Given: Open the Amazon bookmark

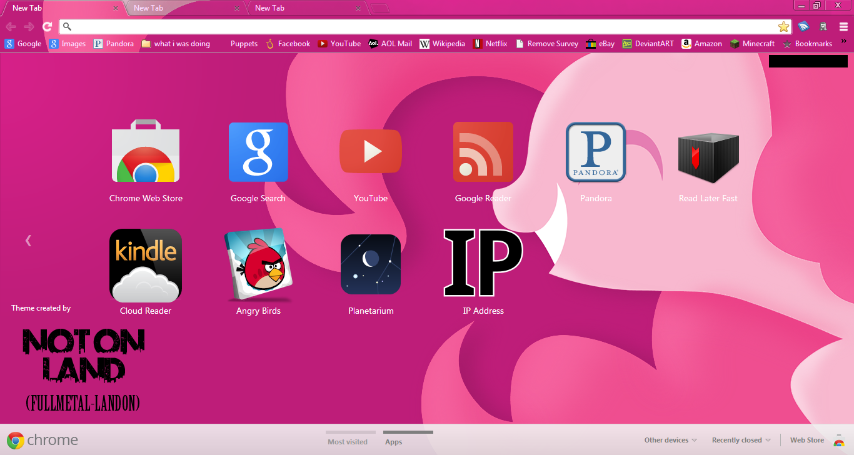Looking at the screenshot, I should (x=701, y=44).
